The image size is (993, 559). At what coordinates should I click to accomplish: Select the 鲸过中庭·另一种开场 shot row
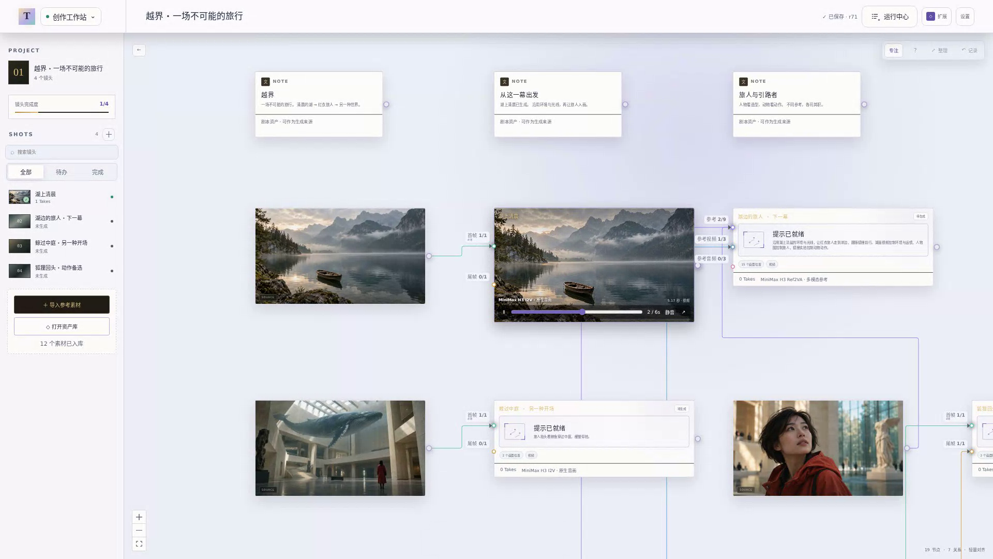click(62, 246)
